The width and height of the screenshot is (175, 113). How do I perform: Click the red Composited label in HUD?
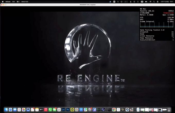pyautogui.click(x=168, y=13)
